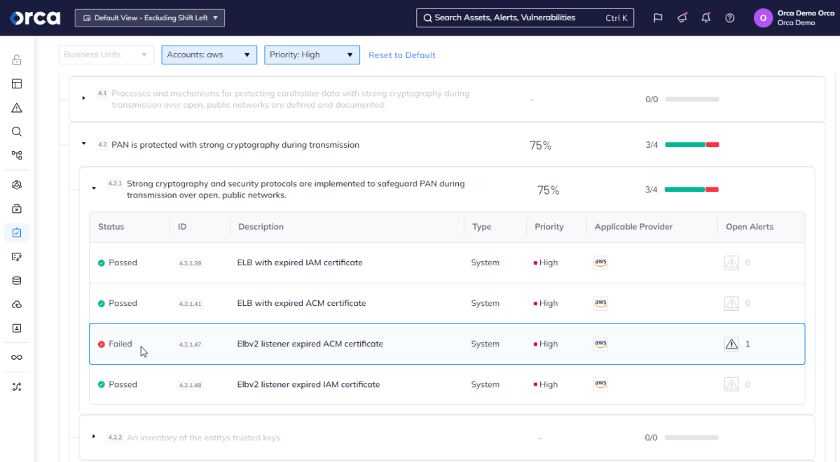
Task: Open the database icon in sidebar
Action: [x=17, y=281]
